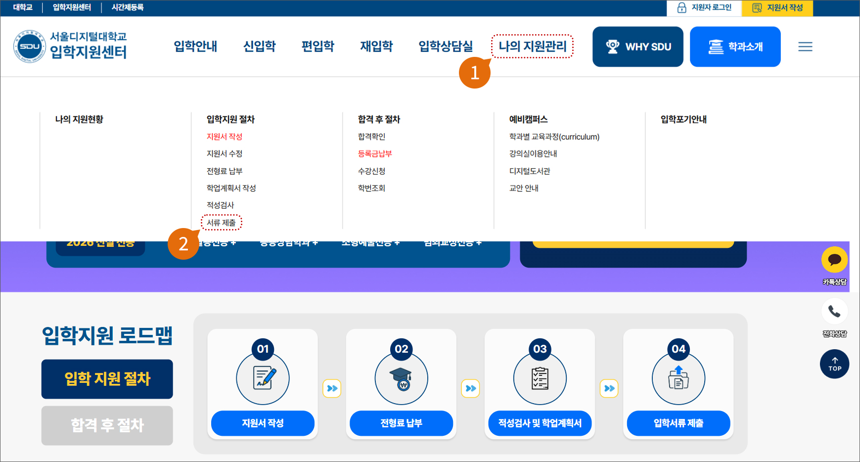Click 적성검사 및 학업계획서 blue button

pos(540,423)
